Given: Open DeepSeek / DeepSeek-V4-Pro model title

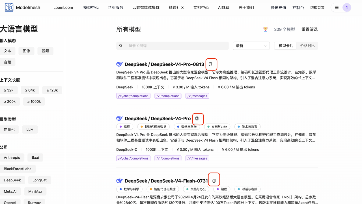Looking at the screenshot, I should [158, 118].
